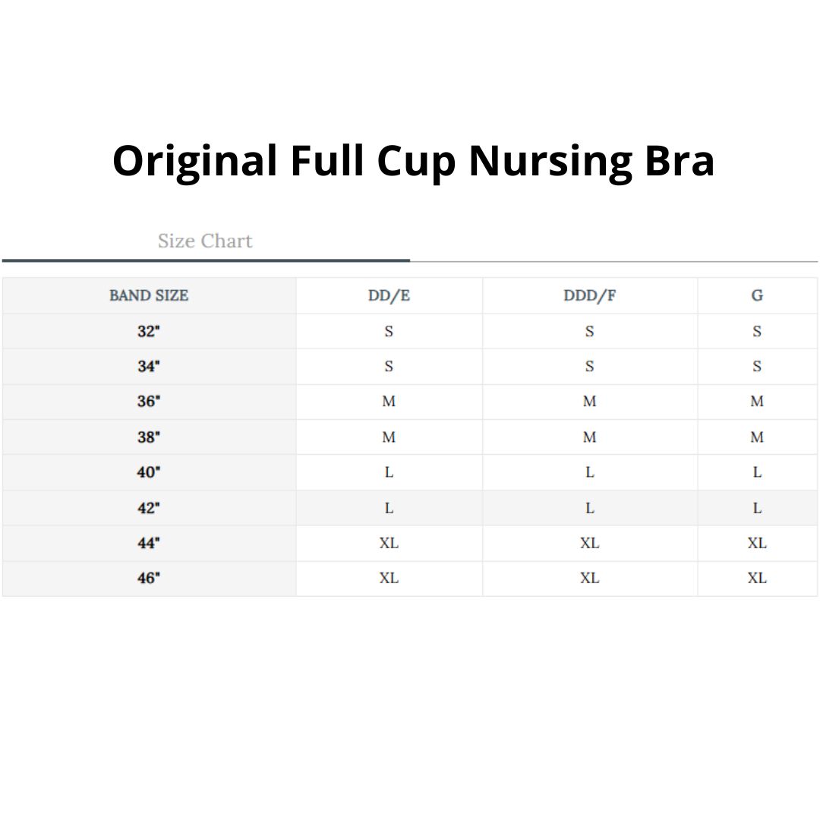The width and height of the screenshot is (820, 820).
Task: Click the 38" band size row label
Action: coord(149,437)
